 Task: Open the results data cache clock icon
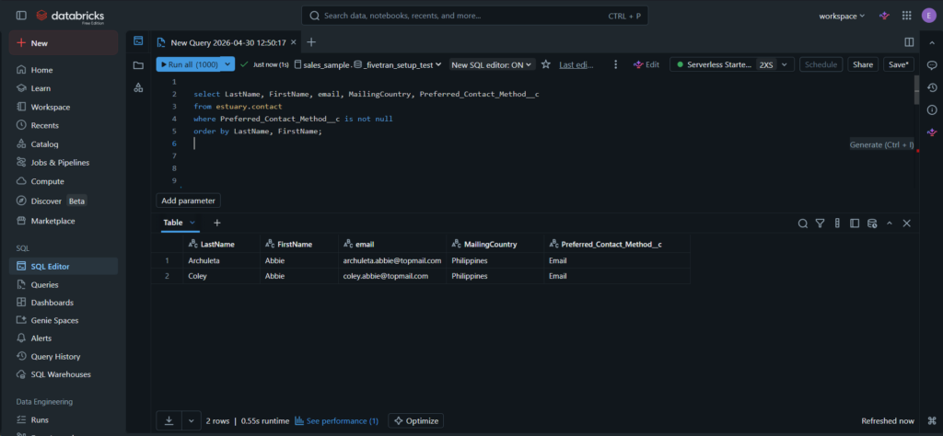pos(872,224)
